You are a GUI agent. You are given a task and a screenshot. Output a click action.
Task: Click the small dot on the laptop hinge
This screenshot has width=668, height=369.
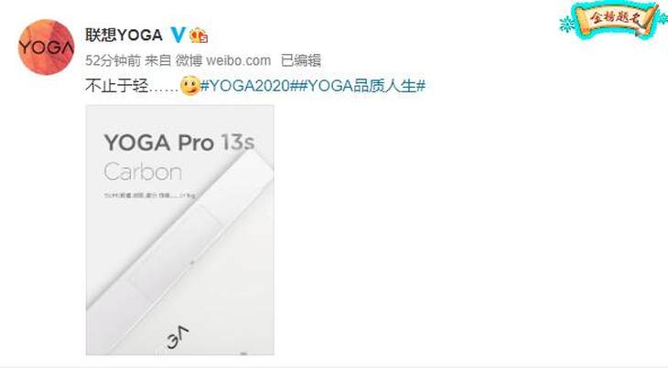pyautogui.click(x=192, y=263)
